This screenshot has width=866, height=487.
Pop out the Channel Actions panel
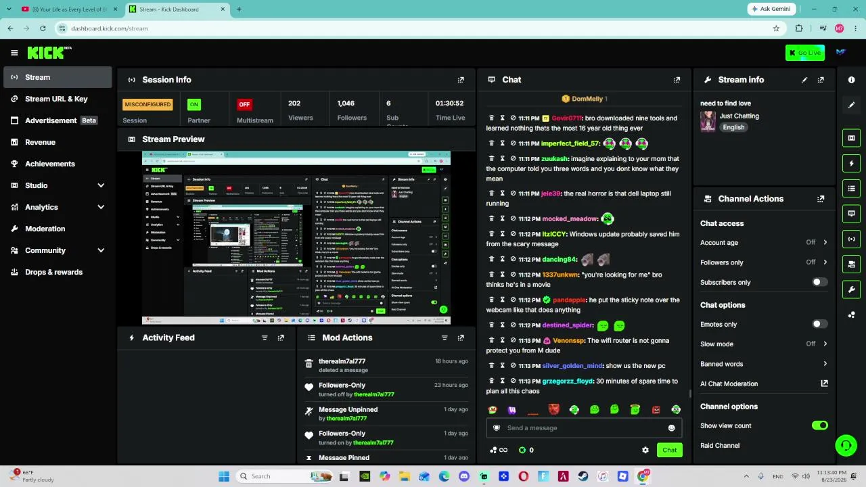pyautogui.click(x=821, y=199)
